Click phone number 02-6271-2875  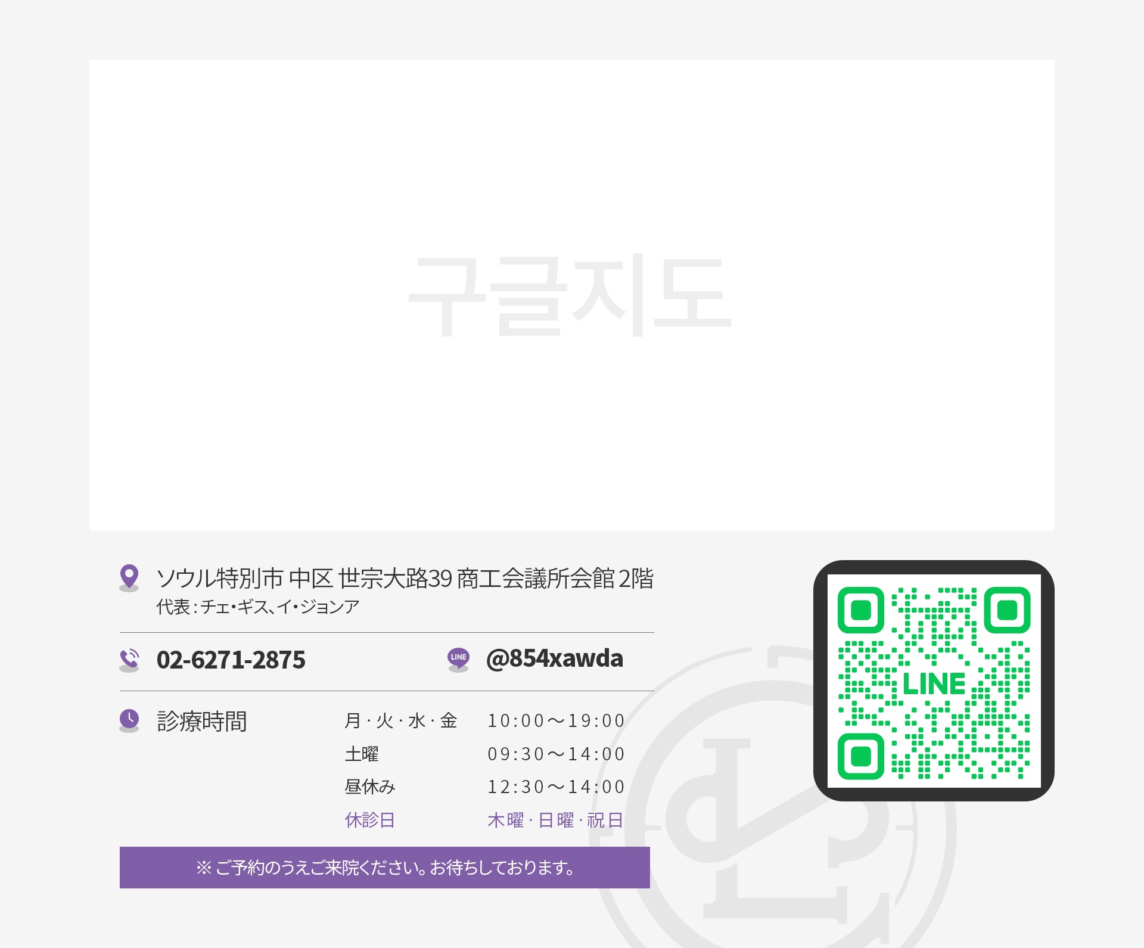point(231,660)
